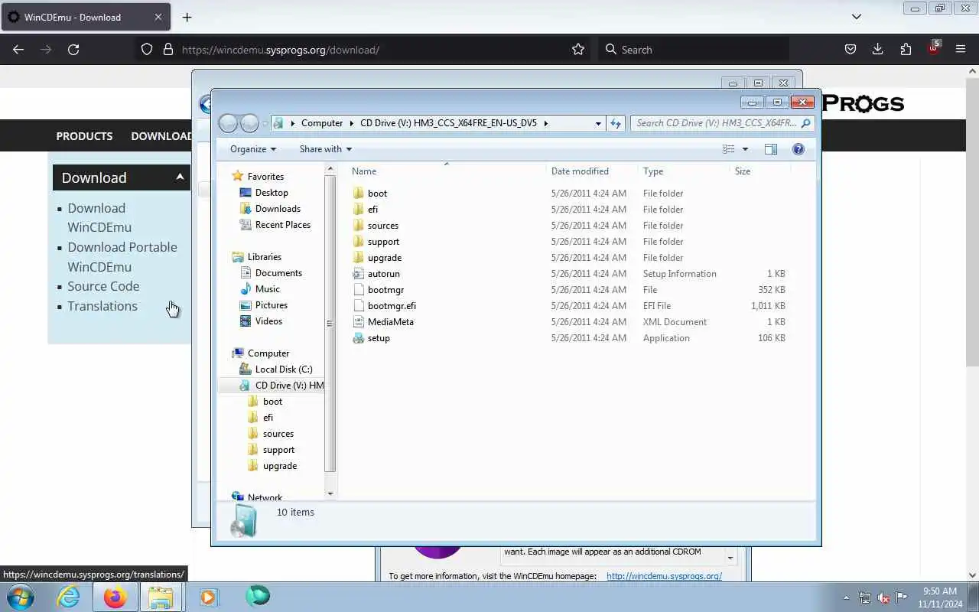Select the setup application file
The image size is (979, 612).
(x=379, y=338)
